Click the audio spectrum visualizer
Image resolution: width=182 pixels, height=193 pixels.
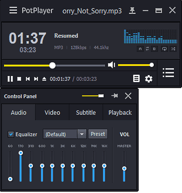point(150,36)
